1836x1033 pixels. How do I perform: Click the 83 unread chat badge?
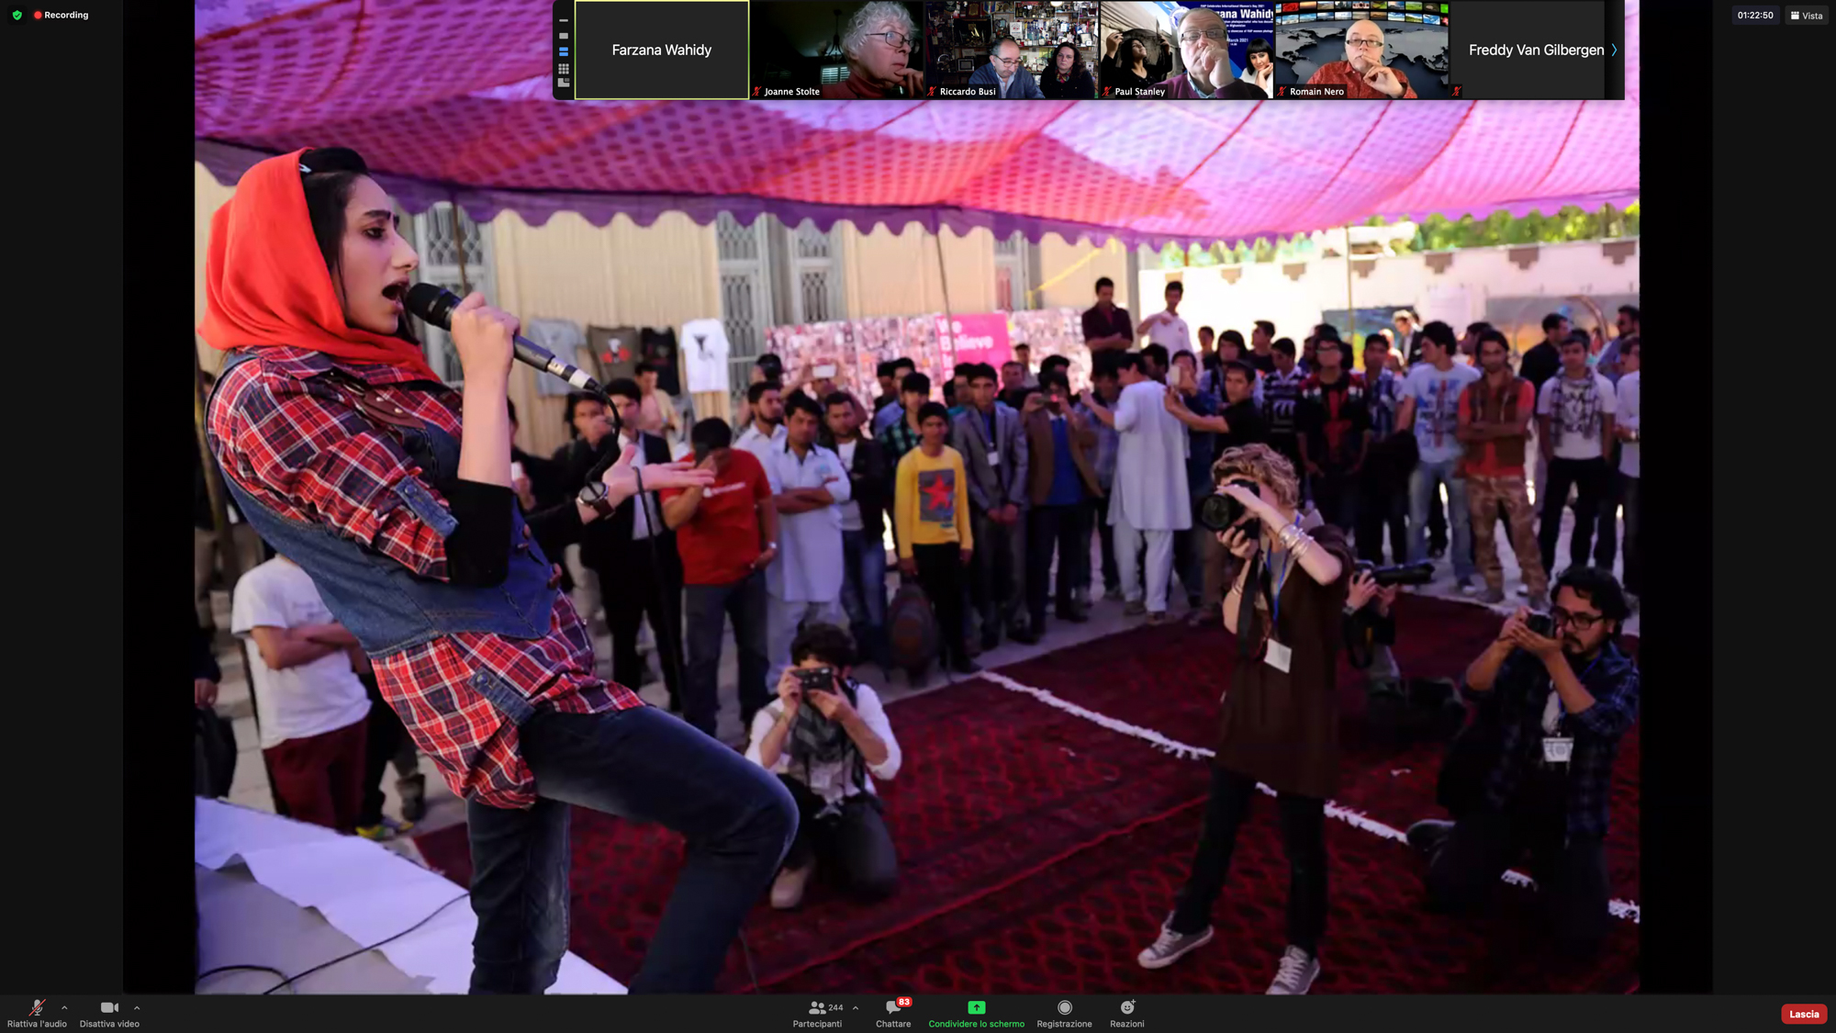[904, 1002]
